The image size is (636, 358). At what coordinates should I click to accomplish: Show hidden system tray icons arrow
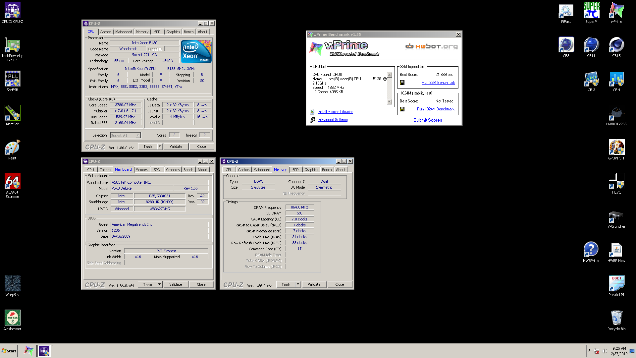[589, 351]
